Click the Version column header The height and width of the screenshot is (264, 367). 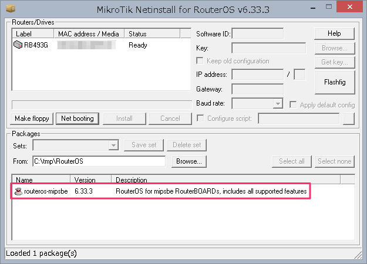pyautogui.click(x=91, y=180)
